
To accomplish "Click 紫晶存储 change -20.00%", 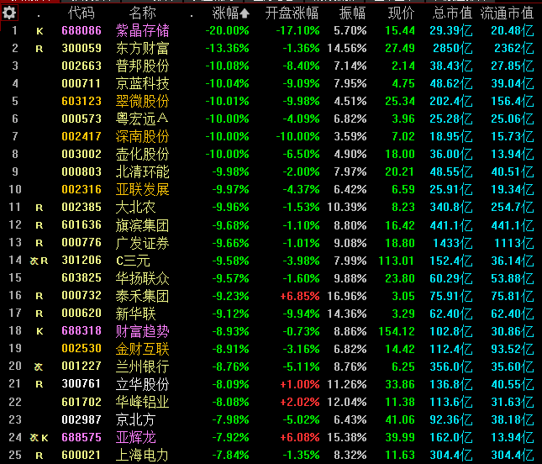I will (x=227, y=30).
